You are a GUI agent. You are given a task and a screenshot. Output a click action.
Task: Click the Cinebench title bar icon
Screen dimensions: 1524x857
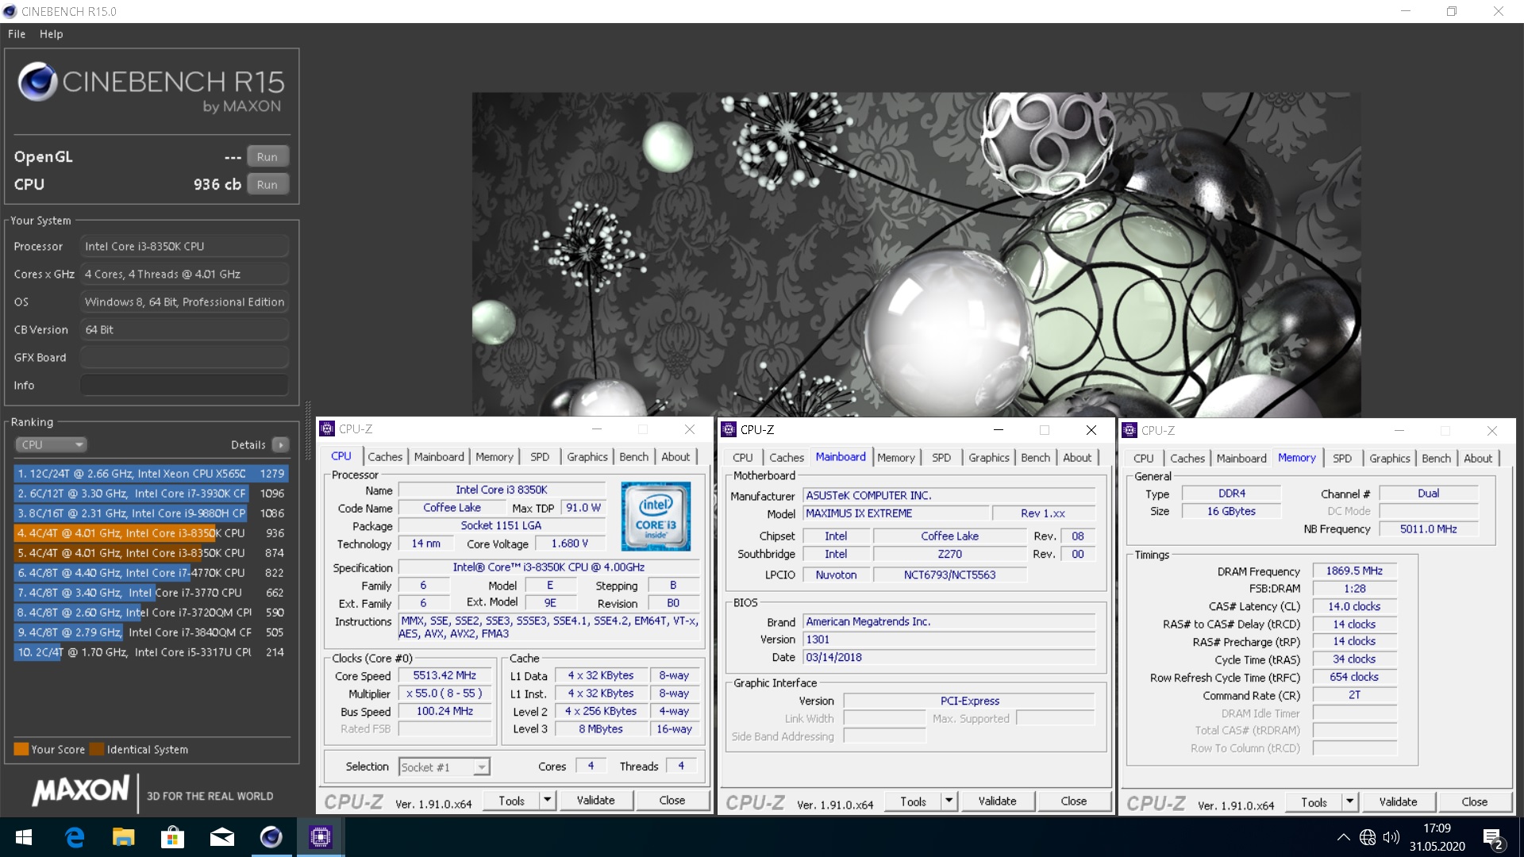click(10, 11)
